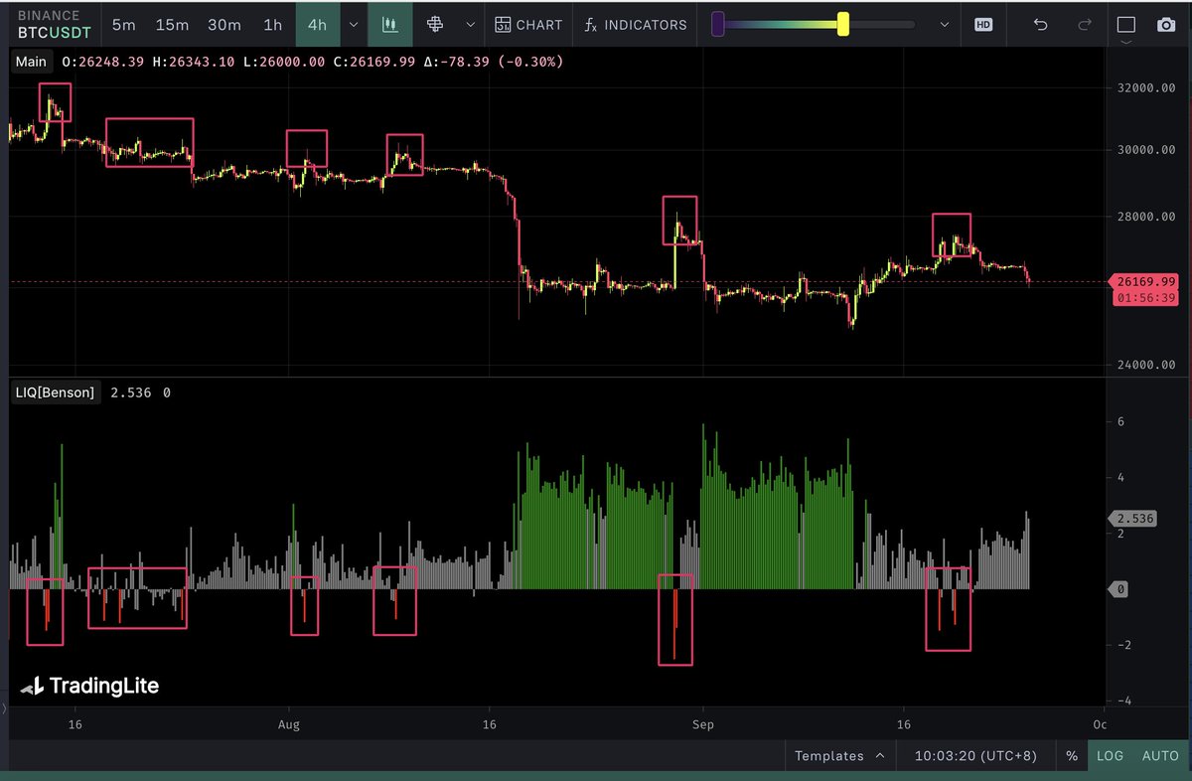This screenshot has height=781, width=1192.
Task: Switch to the 5m timeframe
Action: pos(125,25)
